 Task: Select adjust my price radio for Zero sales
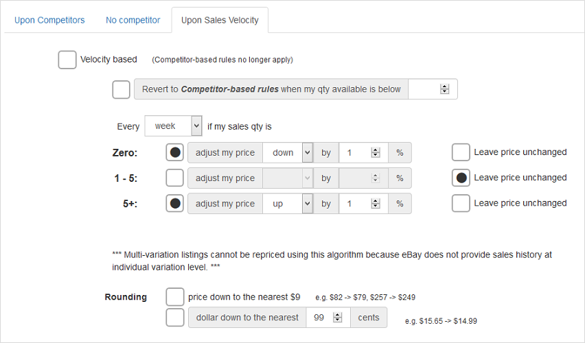click(175, 152)
